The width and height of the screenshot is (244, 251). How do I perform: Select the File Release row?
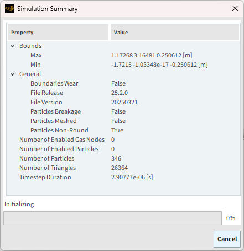[123, 93]
